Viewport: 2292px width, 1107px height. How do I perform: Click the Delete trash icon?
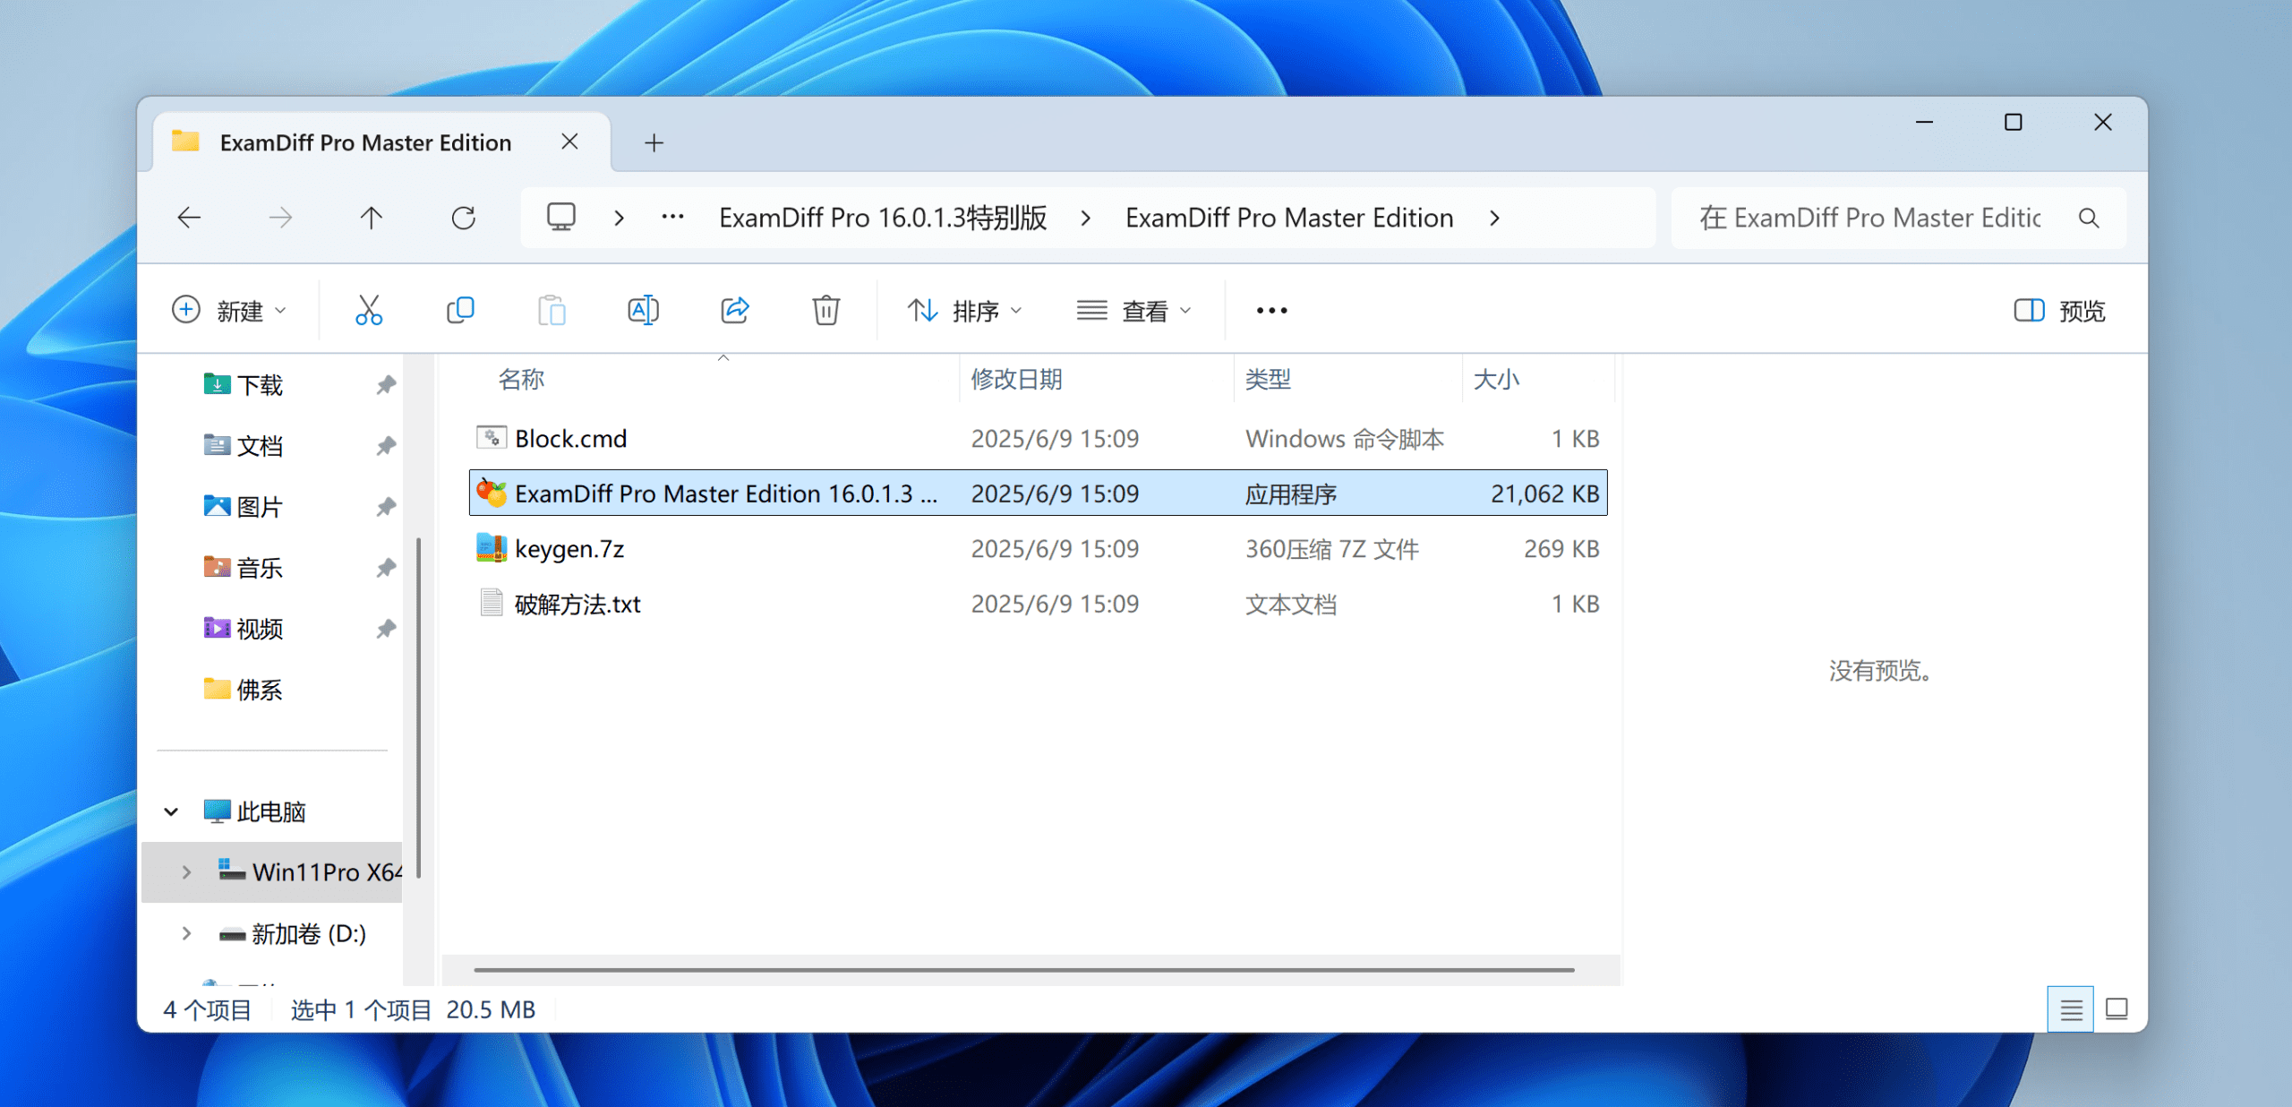(x=825, y=311)
